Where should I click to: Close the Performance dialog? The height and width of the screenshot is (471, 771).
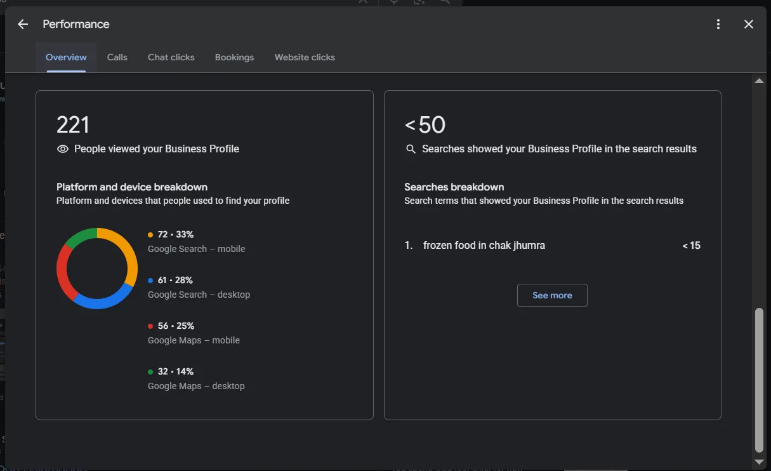[x=749, y=24]
